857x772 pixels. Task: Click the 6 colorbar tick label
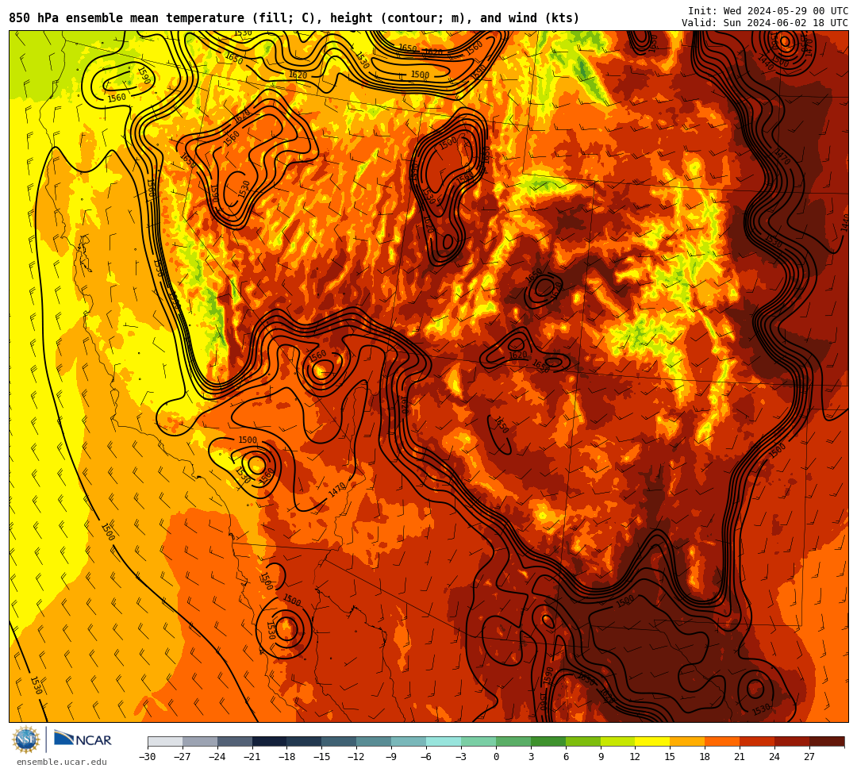click(566, 757)
